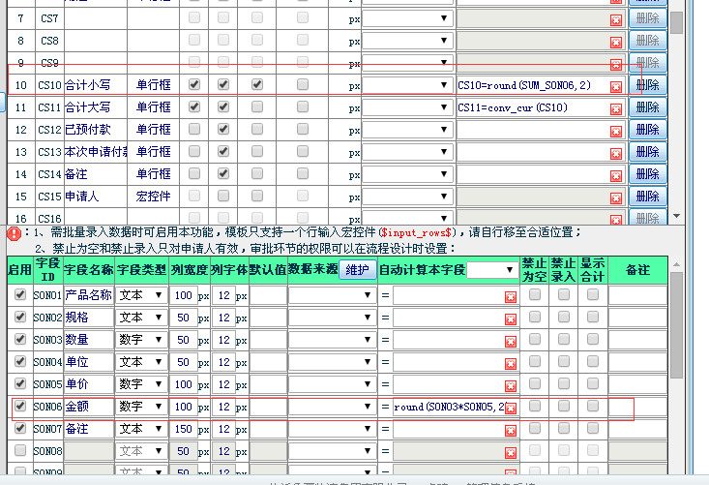
Task: Click red X icon in SON03 数量 formula box
Action: tap(510, 341)
